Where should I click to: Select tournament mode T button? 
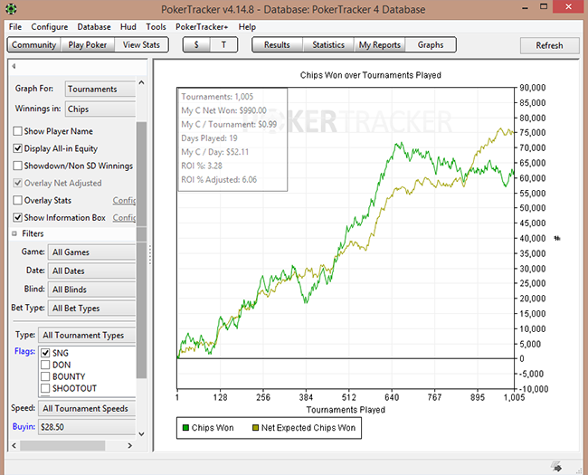coord(223,44)
